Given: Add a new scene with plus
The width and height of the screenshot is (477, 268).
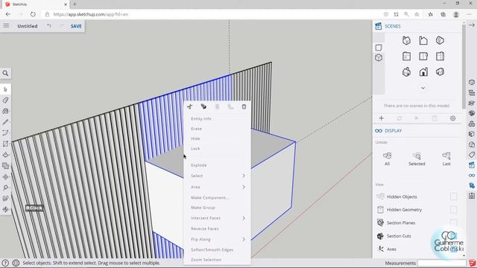Looking at the screenshot, I should [x=381, y=118].
